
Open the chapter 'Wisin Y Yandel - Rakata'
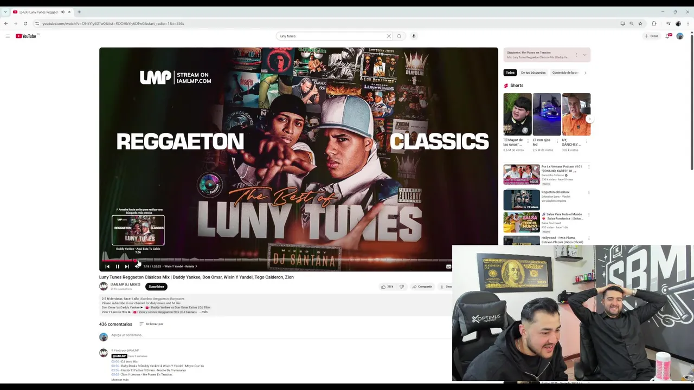tap(181, 266)
